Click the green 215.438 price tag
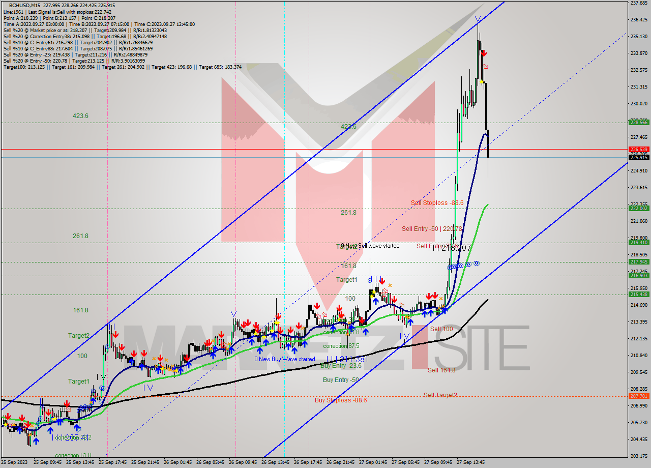 point(639,294)
